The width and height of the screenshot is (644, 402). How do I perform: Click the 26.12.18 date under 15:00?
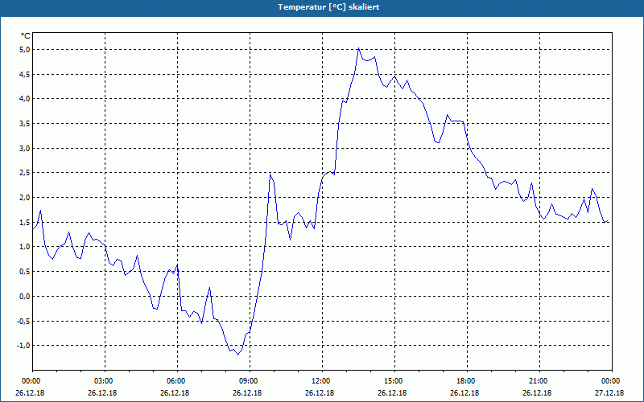(x=392, y=393)
